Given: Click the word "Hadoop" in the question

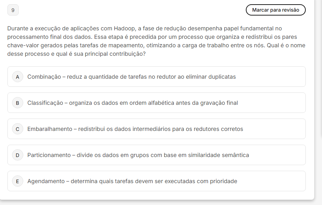Looking at the screenshot, I should (123, 29).
